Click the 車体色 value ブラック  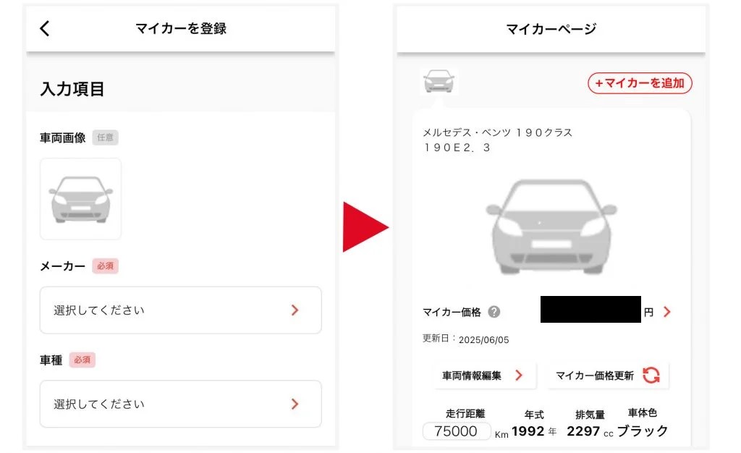click(x=643, y=431)
